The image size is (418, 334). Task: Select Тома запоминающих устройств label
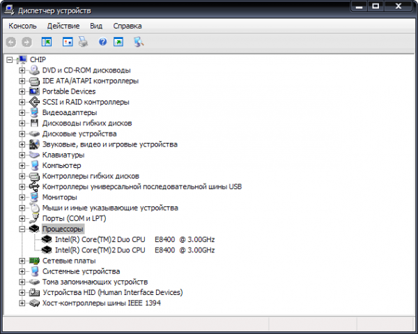tap(95, 282)
